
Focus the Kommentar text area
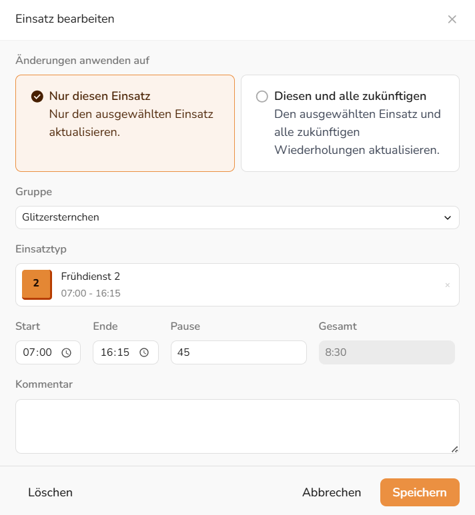(237, 426)
